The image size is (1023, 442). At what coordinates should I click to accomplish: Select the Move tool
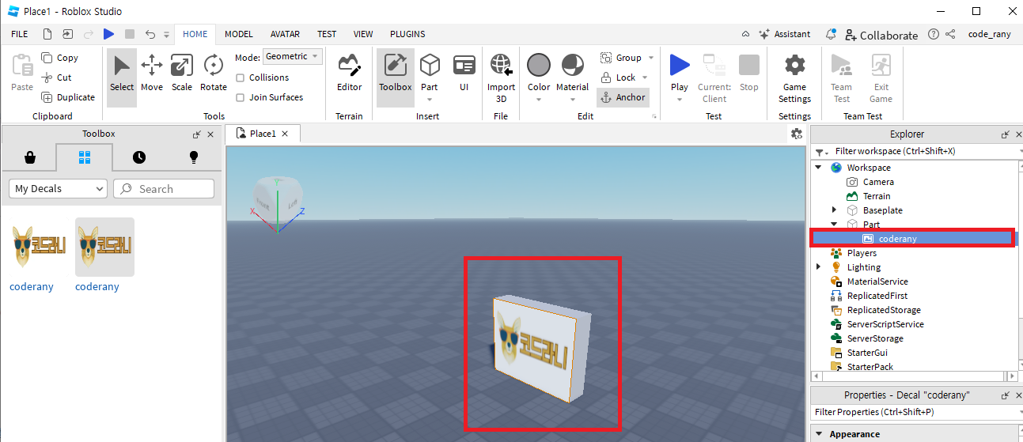pos(152,74)
